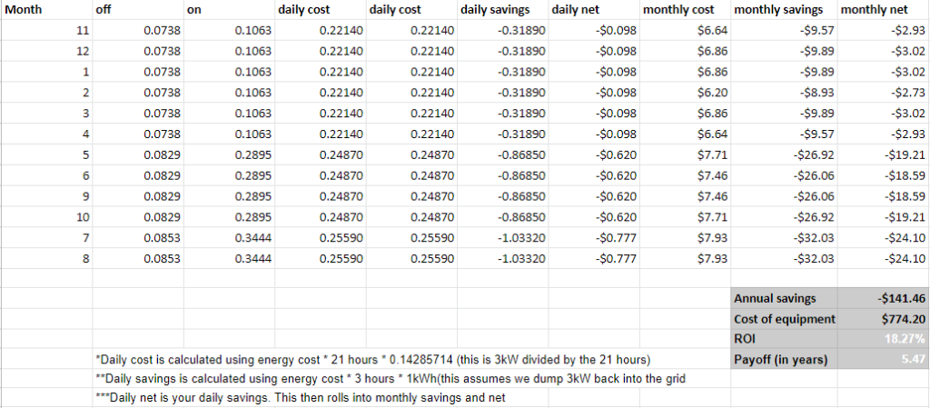Click the '*Daily cost is calculated' note
Screen dimensions: 930x408
pos(372,359)
